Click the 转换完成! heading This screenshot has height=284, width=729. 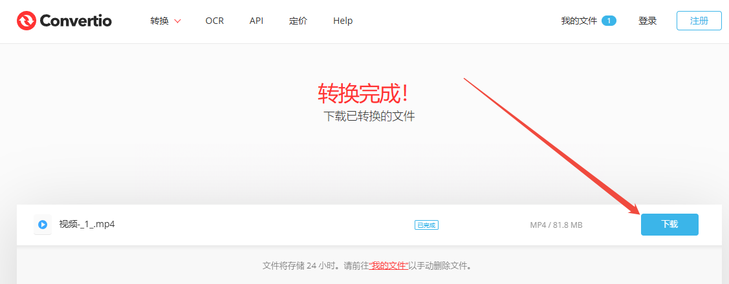364,94
